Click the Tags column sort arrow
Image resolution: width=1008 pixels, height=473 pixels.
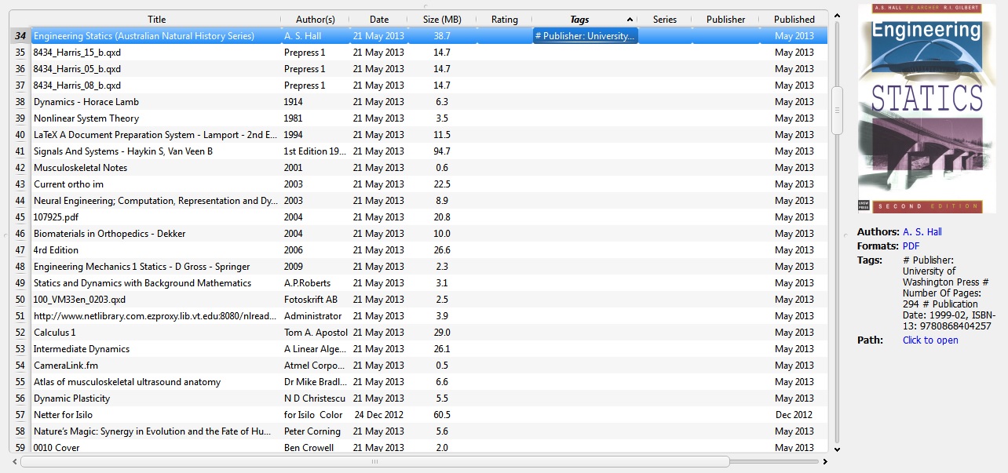(x=630, y=20)
